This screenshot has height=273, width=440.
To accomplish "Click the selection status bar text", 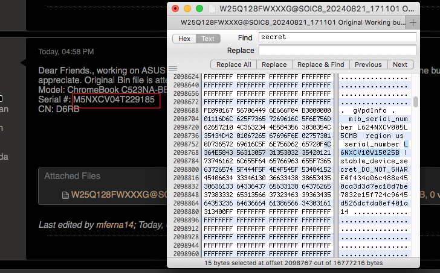I will [x=293, y=263].
